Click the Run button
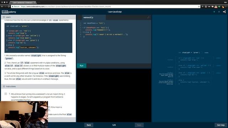 82,65
